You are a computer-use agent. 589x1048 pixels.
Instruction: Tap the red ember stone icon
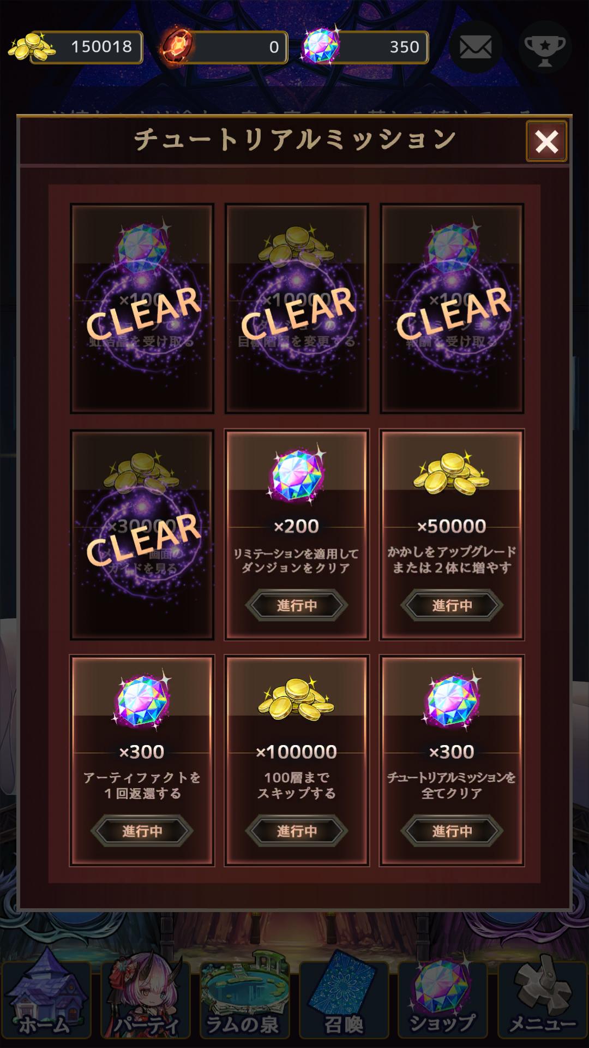point(178,46)
